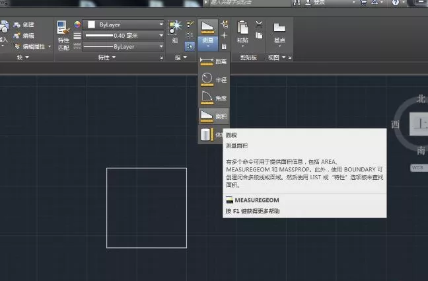Click the 登录 (Sign In) button
Screen dimensions: 428x281
[314, 3]
